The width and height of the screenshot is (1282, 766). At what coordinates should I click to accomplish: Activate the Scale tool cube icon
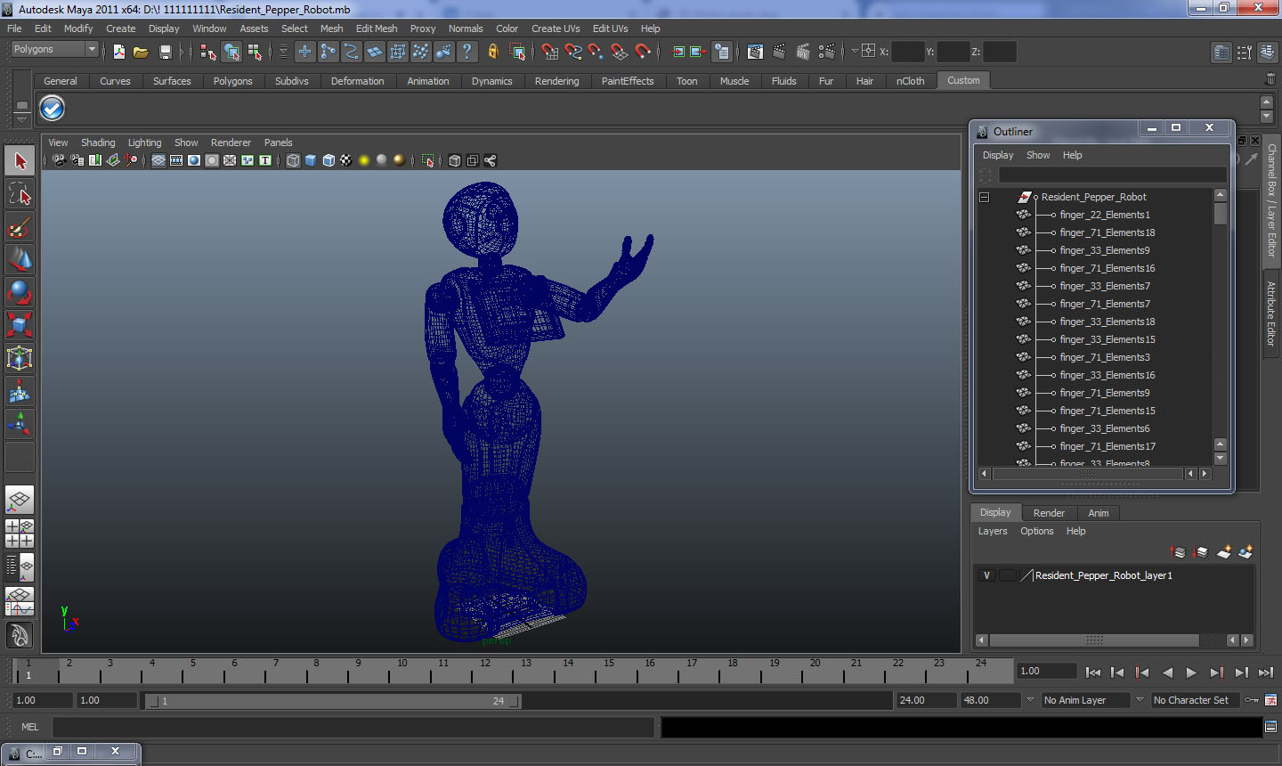[20, 325]
